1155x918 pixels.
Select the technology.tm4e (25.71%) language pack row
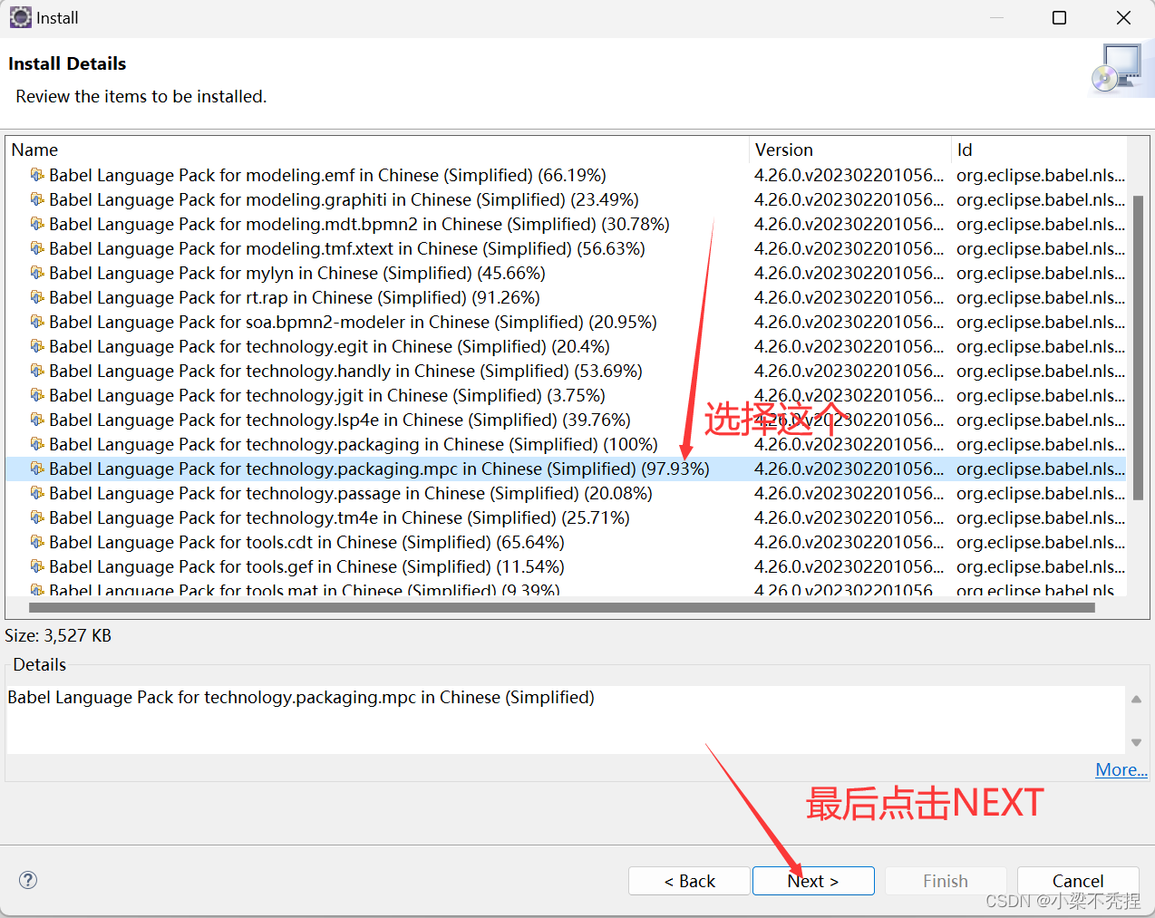[x=566, y=517]
